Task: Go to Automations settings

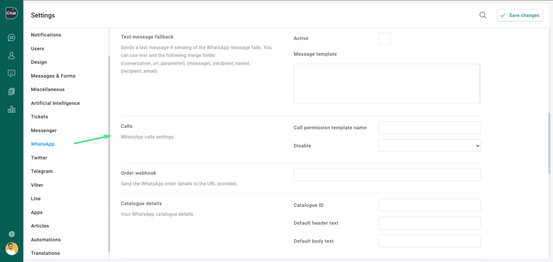Action: [46, 239]
